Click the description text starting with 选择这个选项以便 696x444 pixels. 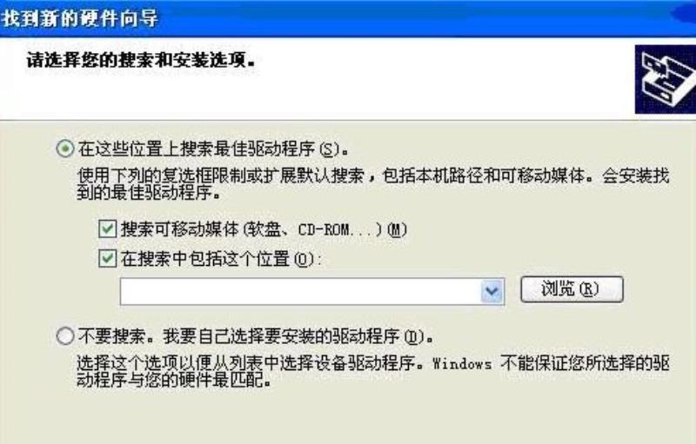[x=373, y=371]
